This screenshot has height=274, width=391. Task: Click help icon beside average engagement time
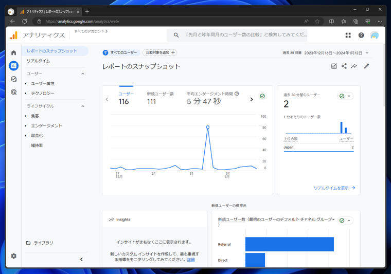point(237,94)
